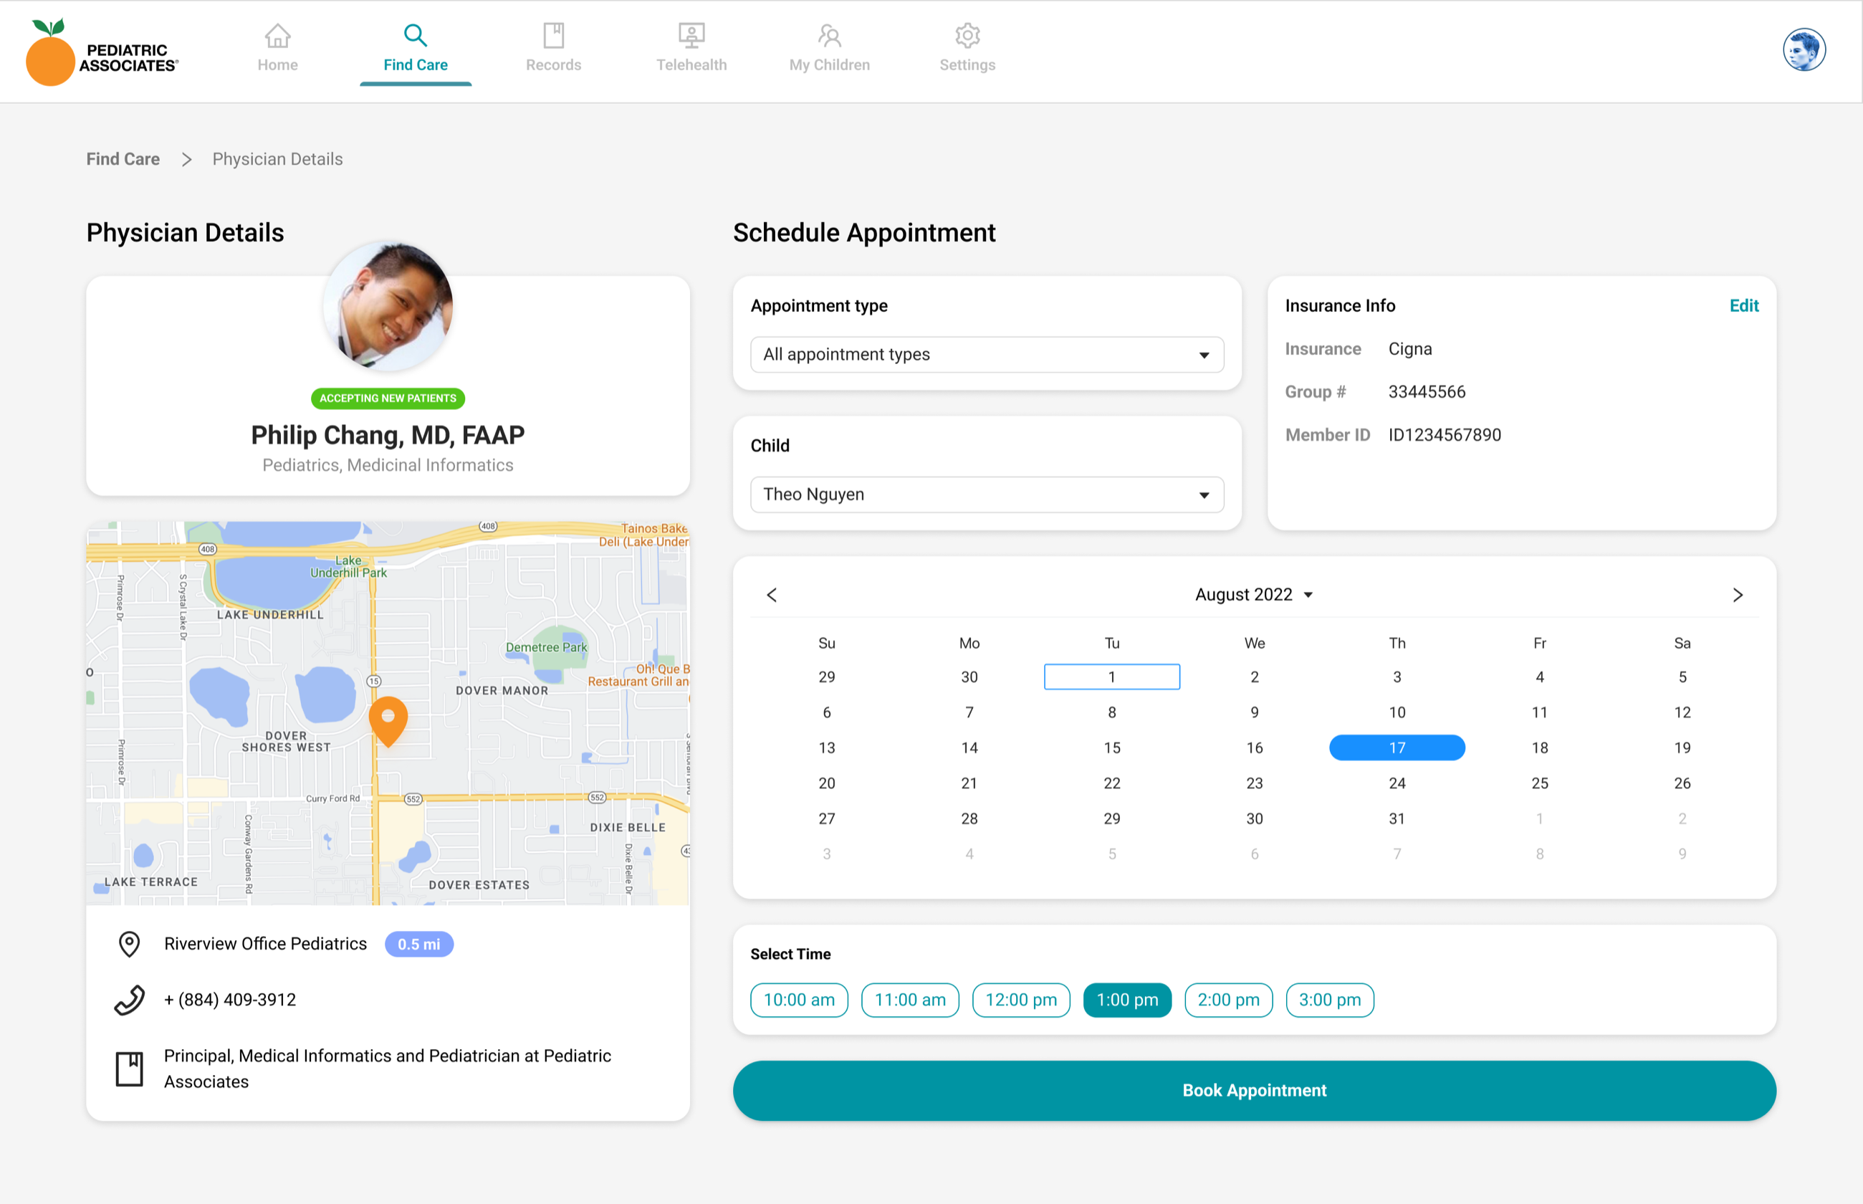Select the 10:00 am time slot

(x=799, y=1000)
